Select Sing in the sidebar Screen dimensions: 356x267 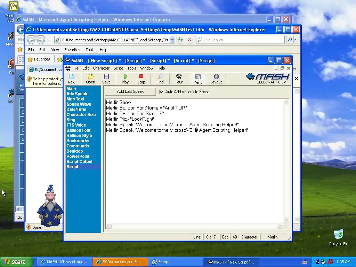[x=71, y=120]
